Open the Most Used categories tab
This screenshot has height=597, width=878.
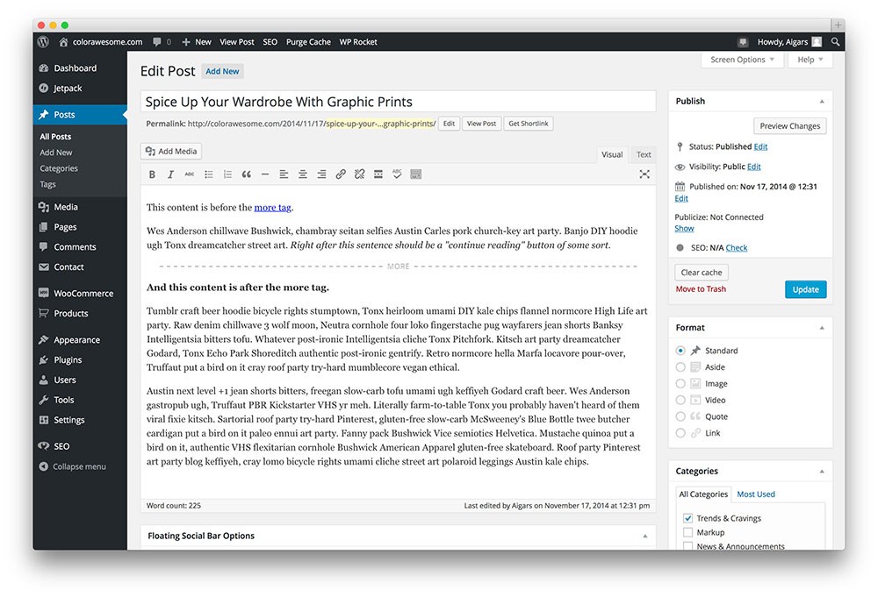pyautogui.click(x=756, y=494)
